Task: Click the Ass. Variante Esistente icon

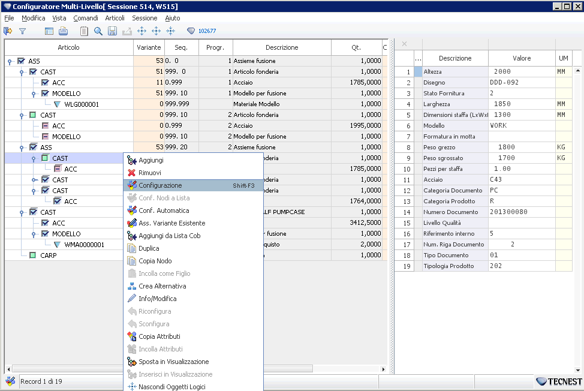Action: (131, 223)
